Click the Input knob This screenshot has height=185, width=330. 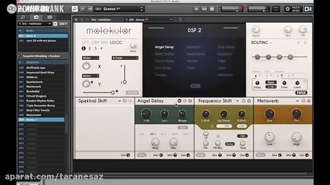(x=256, y=30)
